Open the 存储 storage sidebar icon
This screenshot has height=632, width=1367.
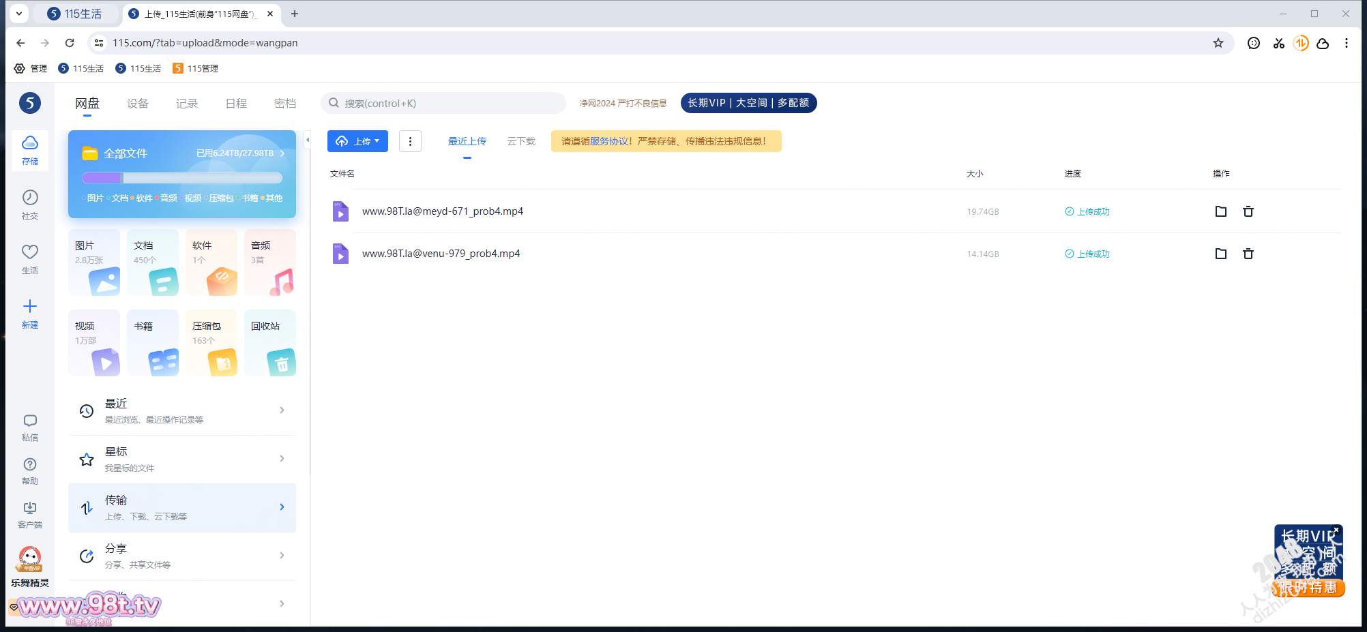[x=30, y=149]
